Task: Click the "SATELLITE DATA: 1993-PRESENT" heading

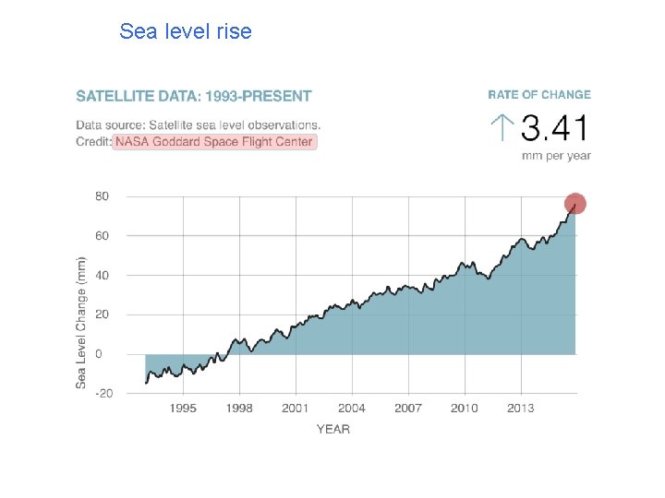Action: (194, 96)
